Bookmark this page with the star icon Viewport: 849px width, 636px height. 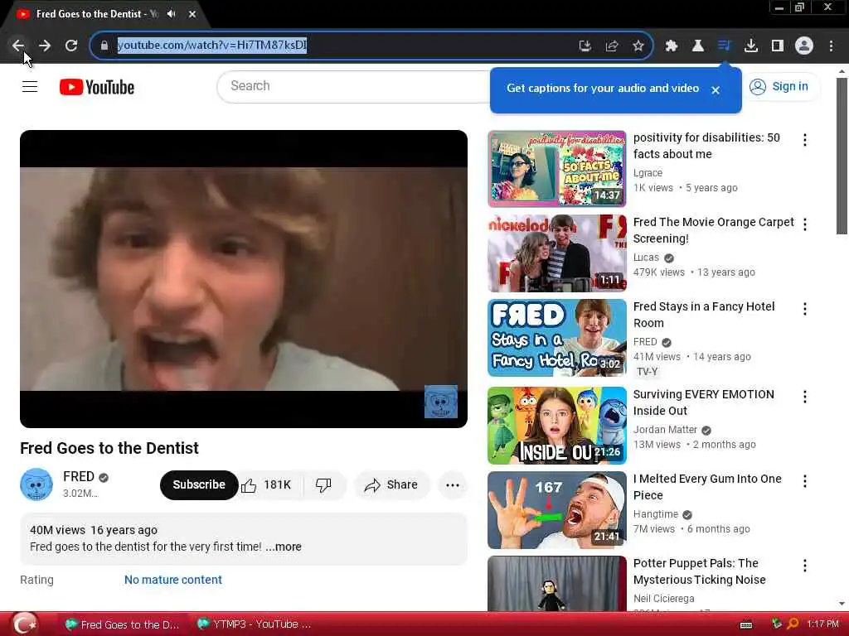638,46
